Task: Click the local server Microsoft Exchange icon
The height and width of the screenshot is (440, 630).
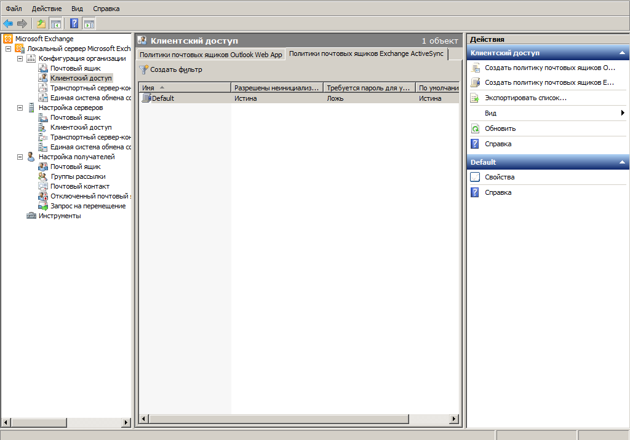Action: coord(20,49)
